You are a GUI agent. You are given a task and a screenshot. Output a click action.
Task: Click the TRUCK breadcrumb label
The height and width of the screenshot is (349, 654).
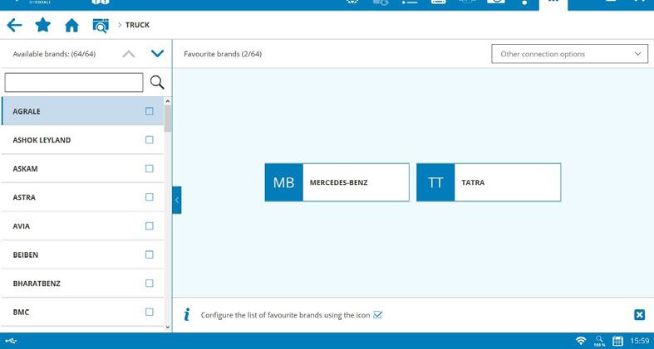click(137, 25)
